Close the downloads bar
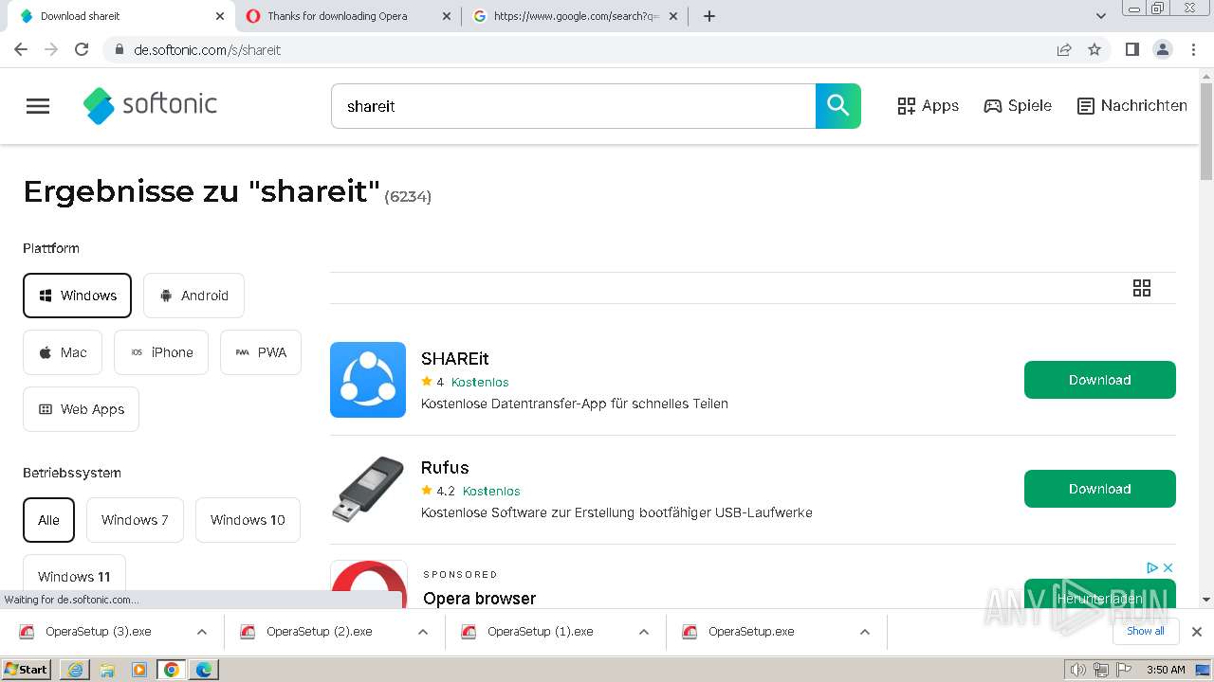Viewport: 1214px width, 682px height. click(1197, 632)
